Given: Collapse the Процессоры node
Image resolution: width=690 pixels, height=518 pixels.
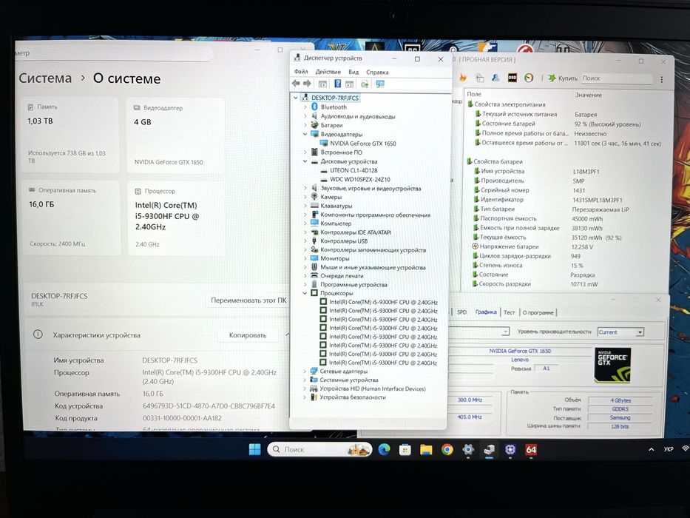Looking at the screenshot, I should pyautogui.click(x=305, y=293).
